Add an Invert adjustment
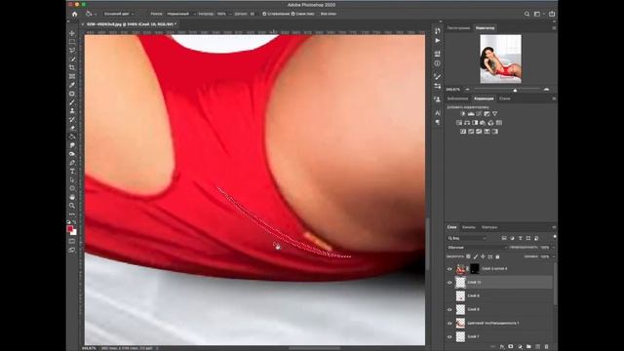The width and height of the screenshot is (624, 351). pos(463,132)
